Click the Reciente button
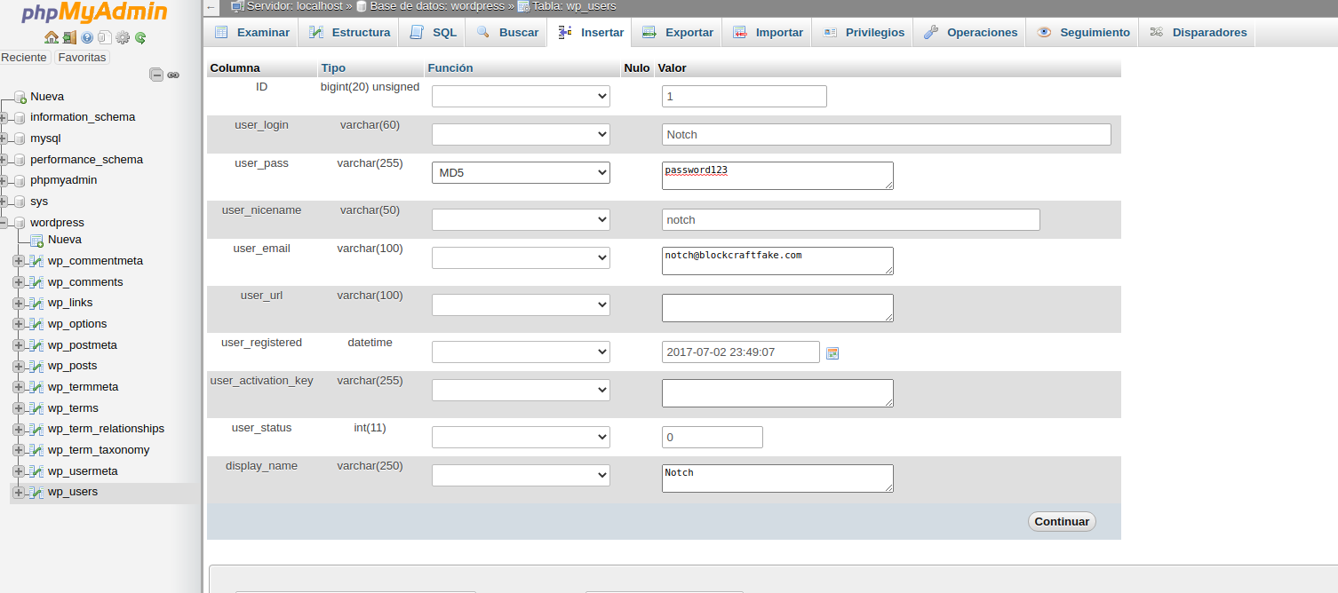The height and width of the screenshot is (593, 1338). [x=25, y=58]
